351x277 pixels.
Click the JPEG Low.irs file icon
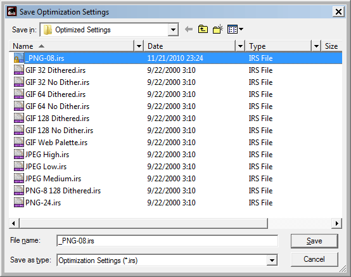point(18,167)
